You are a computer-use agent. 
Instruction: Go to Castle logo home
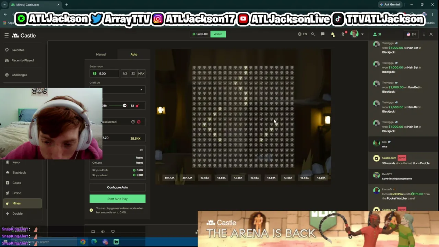(24, 35)
